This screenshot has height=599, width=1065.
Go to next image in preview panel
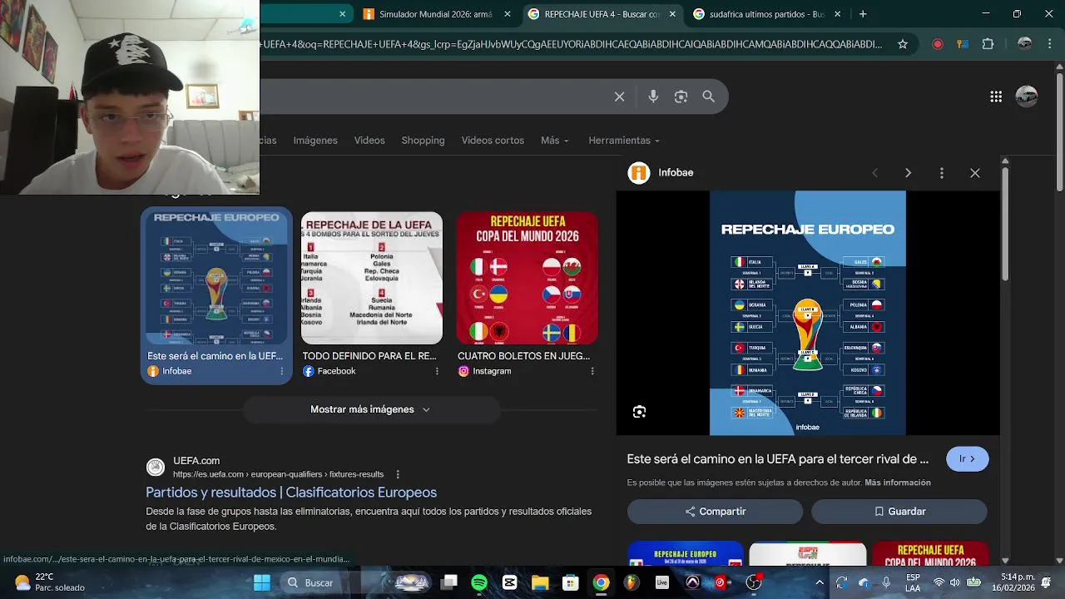908,173
